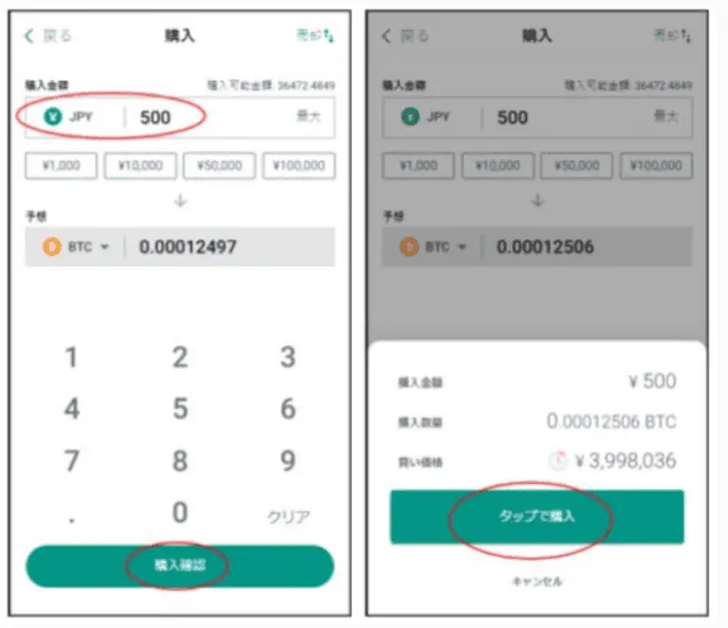The height and width of the screenshot is (628, 728).
Task: Expand the BTC currency dropdown arrow
Action: point(105,246)
